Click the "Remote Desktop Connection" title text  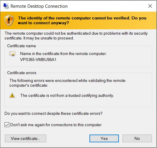(39, 6)
